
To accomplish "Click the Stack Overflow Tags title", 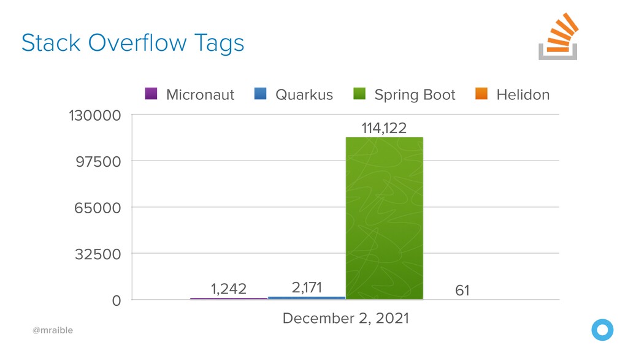I will [x=132, y=44].
